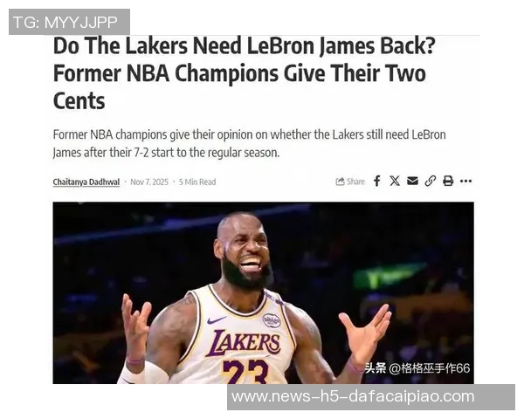This screenshot has width=524, height=419.
Task: Open more sharing options ellipsis
Action: 465,181
